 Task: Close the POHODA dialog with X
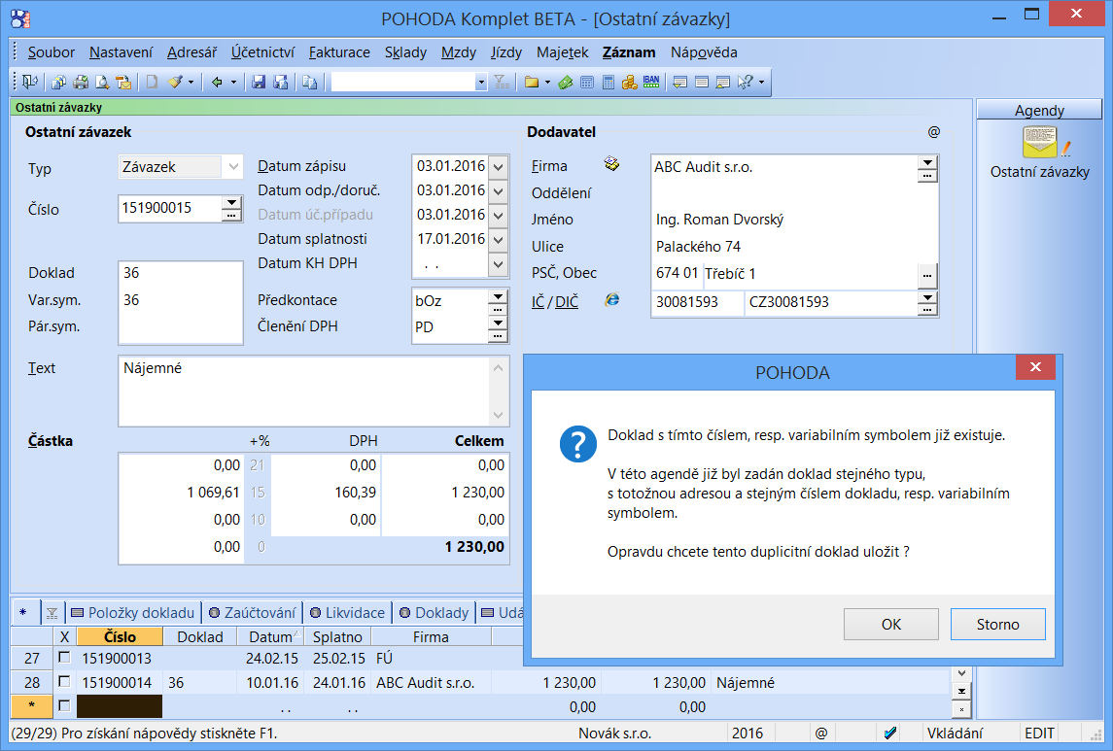pos(1035,367)
